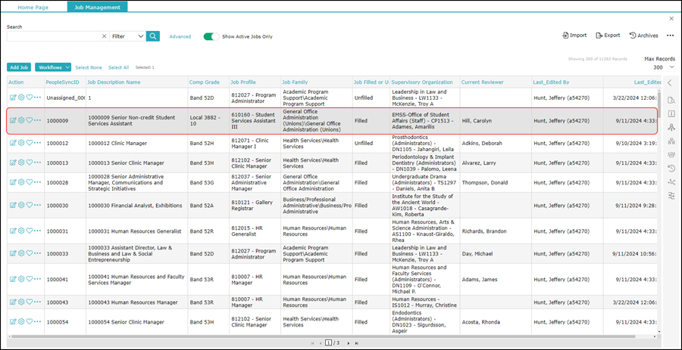The image size is (682, 350).
Task: Click the Export button
Action: 608,36
